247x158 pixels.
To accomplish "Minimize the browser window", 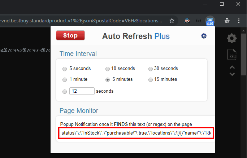I will tap(205, 4).
